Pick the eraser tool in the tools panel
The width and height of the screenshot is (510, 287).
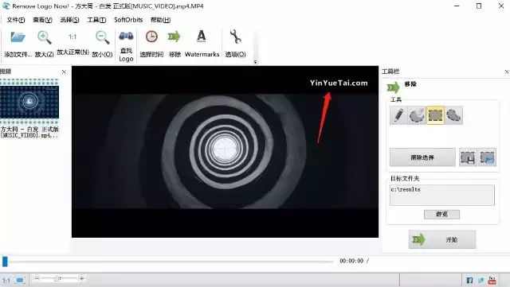pyautogui.click(x=417, y=115)
